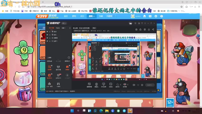Open the Windows Start button
Viewport: 202px width, 114px height.
coord(72,111)
